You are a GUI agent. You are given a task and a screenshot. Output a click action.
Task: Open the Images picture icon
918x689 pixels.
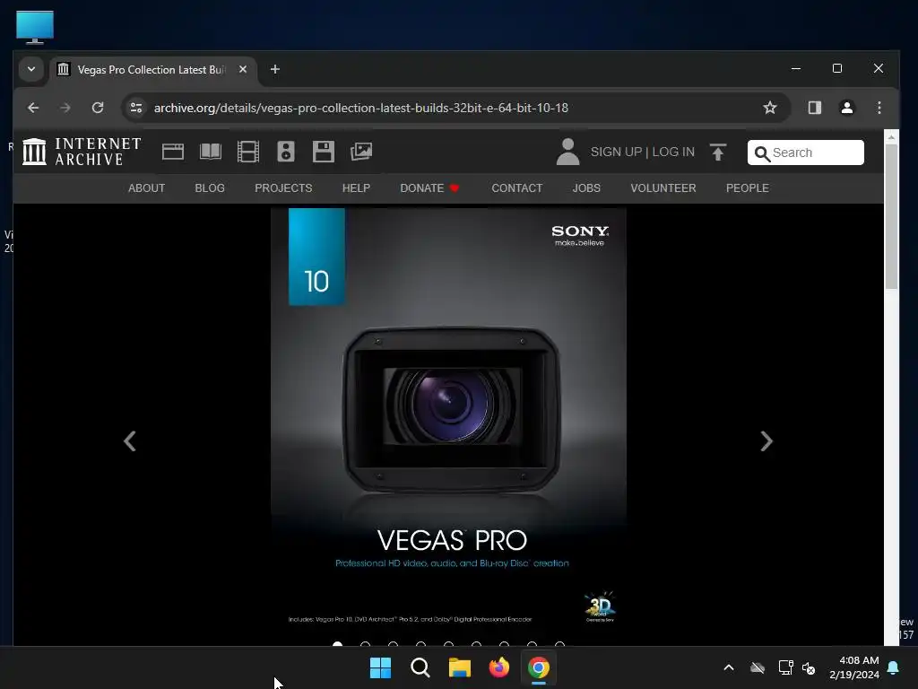click(361, 152)
